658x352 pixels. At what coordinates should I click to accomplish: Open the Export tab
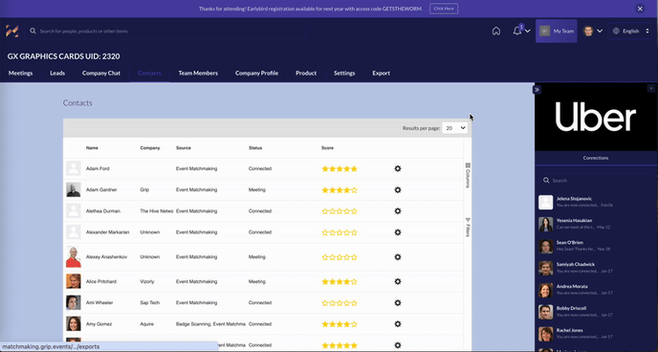click(x=381, y=73)
